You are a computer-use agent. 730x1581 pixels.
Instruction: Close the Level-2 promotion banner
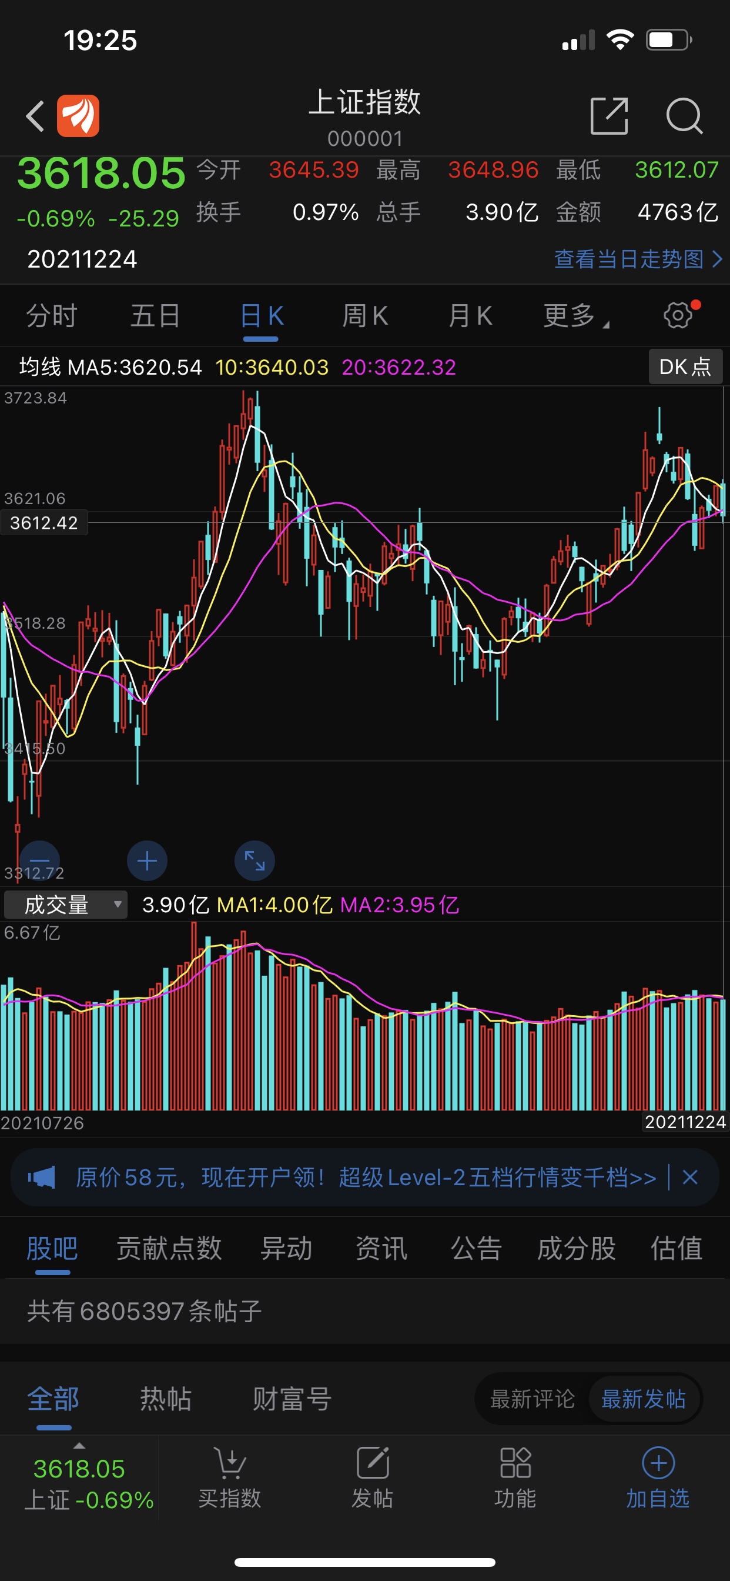coord(690,1177)
